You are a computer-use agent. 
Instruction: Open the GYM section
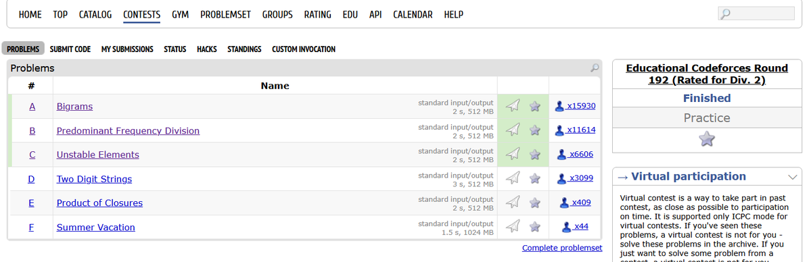180,14
